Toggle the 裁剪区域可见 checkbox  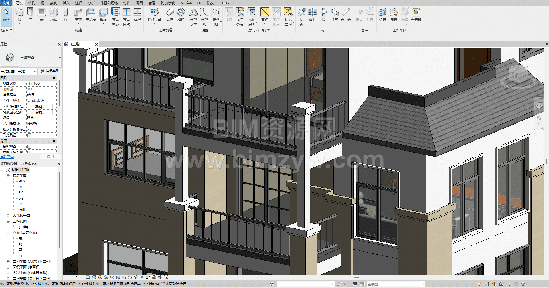(29, 152)
